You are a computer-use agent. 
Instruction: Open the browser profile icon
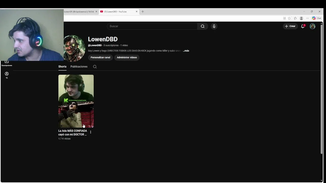coord(301,18)
